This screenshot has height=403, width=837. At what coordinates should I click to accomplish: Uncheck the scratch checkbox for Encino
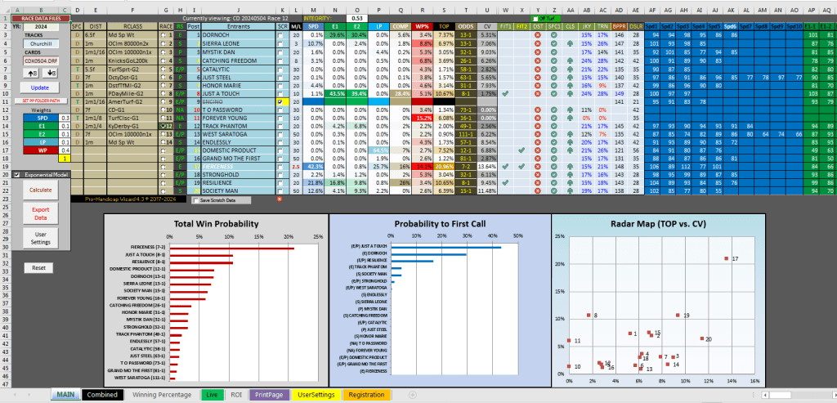tap(281, 101)
